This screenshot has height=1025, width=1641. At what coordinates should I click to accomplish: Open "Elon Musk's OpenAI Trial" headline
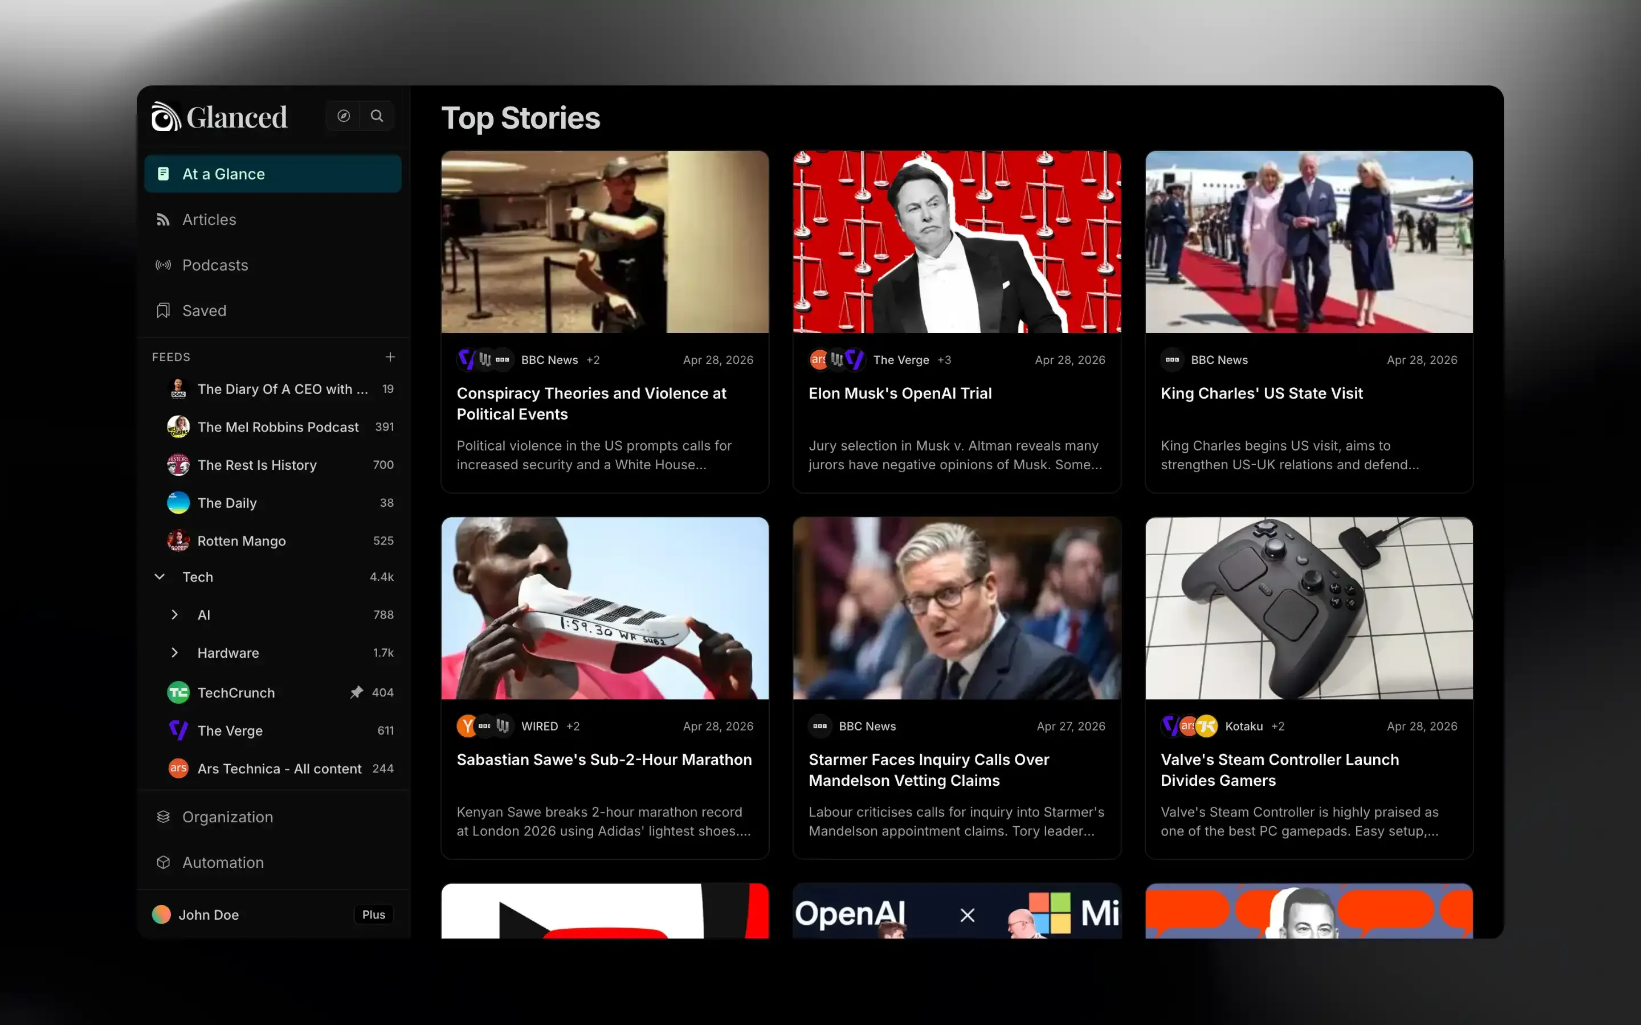click(900, 393)
